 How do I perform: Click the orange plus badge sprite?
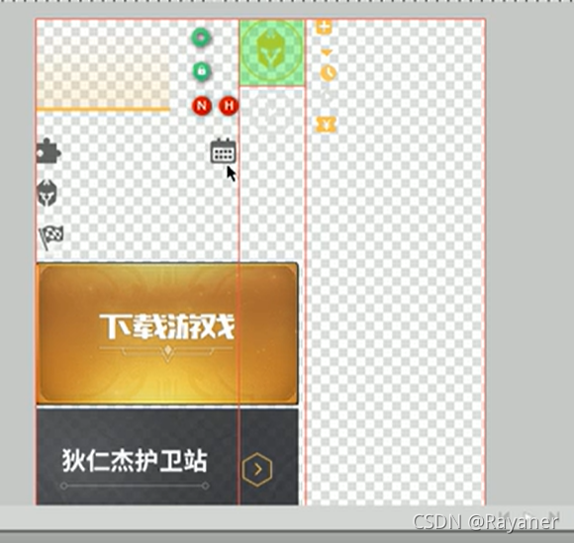[x=324, y=27]
